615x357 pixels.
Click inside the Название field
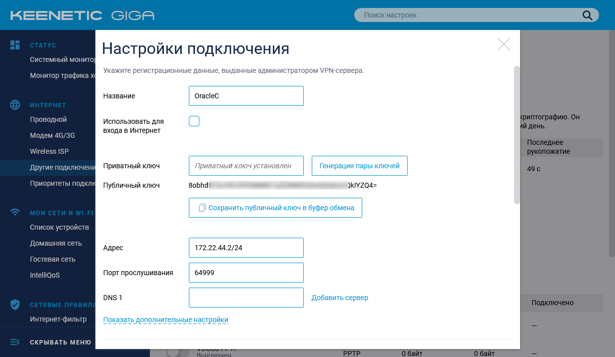point(246,96)
